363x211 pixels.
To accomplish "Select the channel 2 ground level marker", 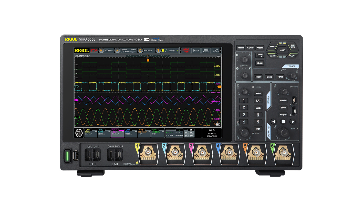I will point(76,87).
